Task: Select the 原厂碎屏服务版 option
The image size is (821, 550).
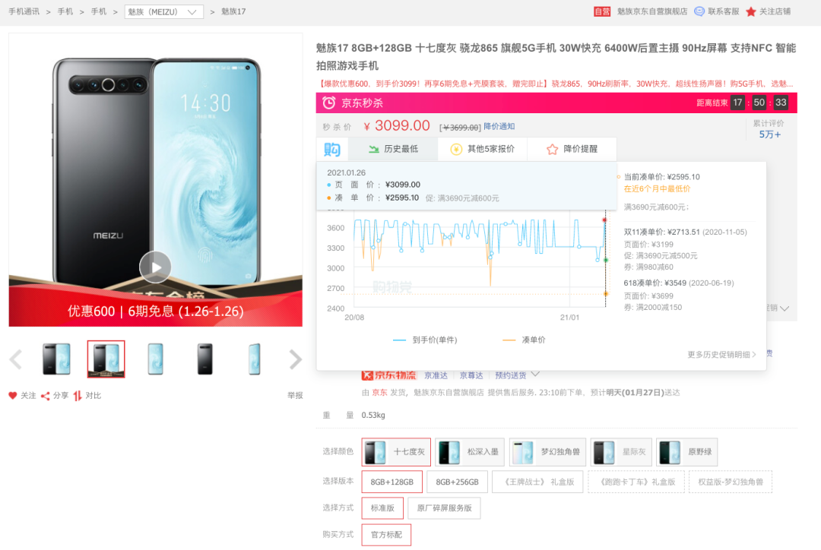Action: tap(444, 508)
